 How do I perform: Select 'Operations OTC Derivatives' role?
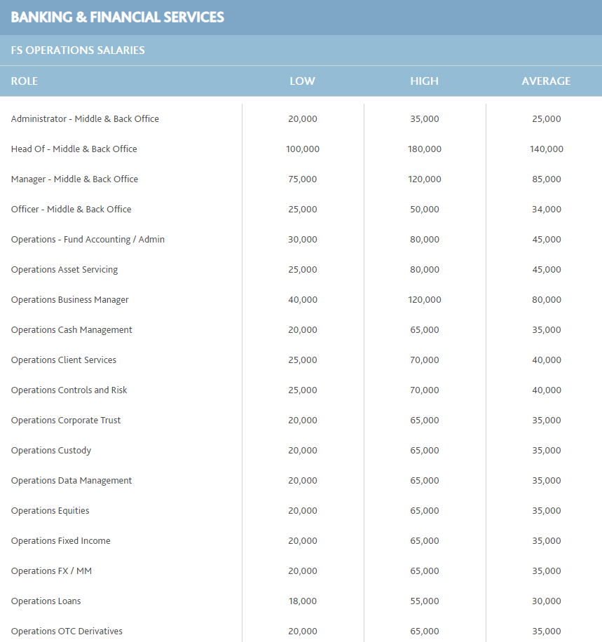67,631
